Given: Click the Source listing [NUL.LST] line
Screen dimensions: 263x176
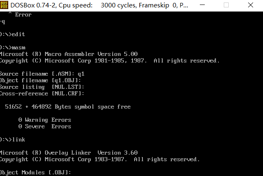Looking at the screenshot, I should click(x=42, y=87).
